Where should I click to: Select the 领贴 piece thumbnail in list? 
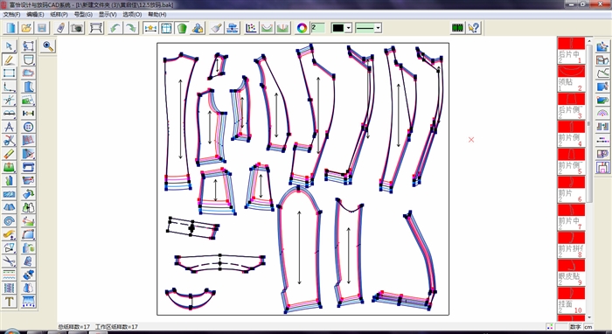pyautogui.click(x=572, y=79)
